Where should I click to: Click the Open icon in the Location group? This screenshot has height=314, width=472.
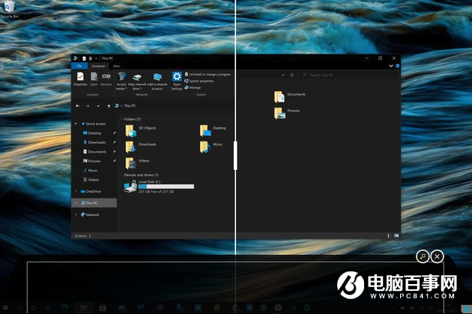point(94,79)
